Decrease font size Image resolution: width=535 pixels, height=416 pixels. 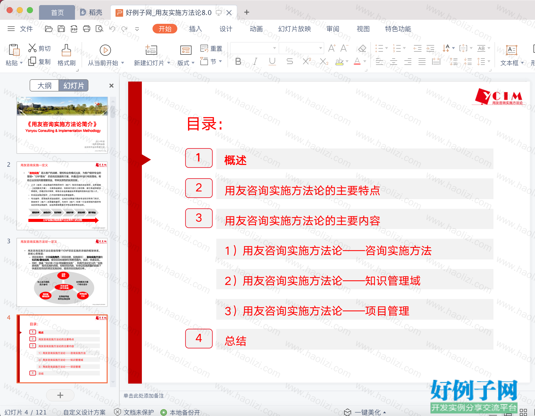[x=344, y=48]
